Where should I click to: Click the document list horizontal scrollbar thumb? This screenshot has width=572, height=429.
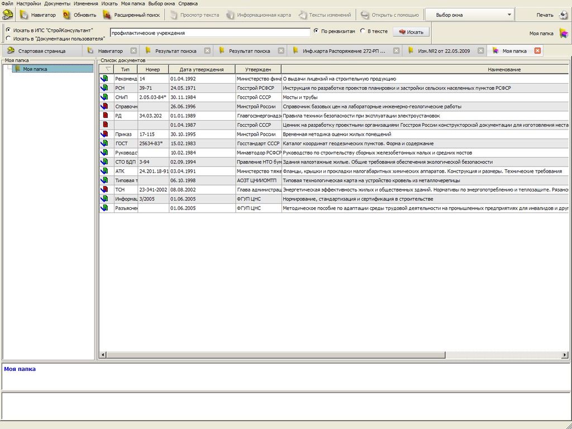coord(276,355)
